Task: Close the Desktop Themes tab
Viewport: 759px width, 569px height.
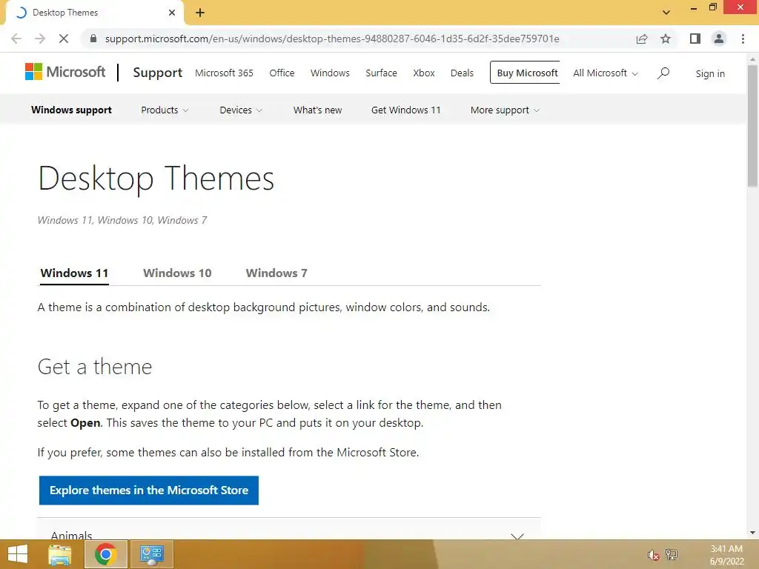Action: (x=172, y=13)
